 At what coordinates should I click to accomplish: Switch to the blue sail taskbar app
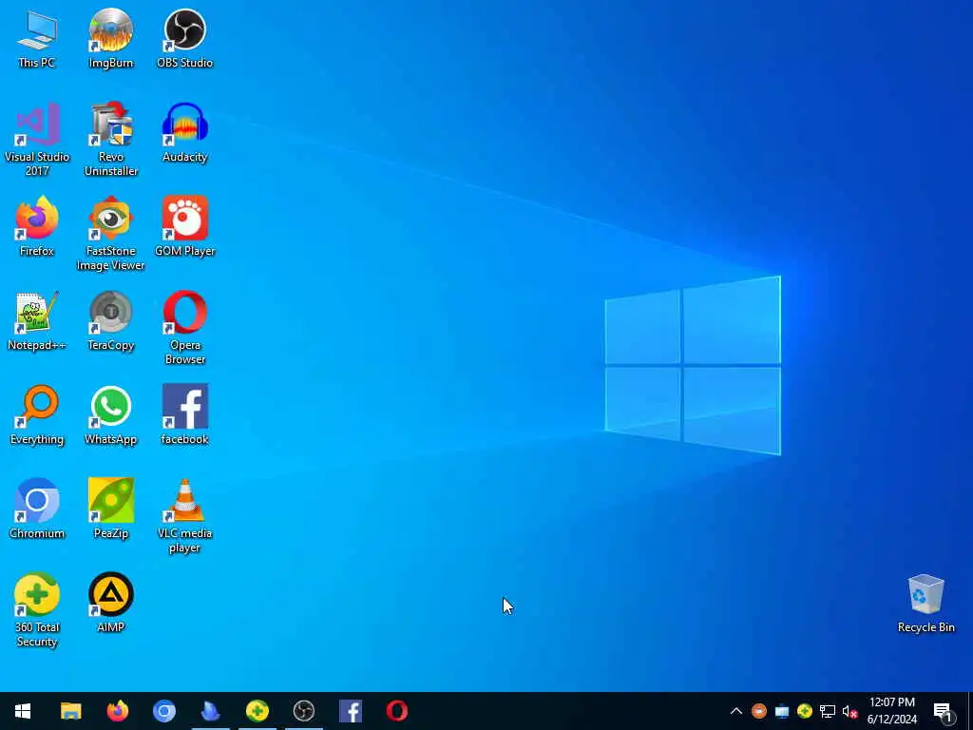tap(210, 711)
